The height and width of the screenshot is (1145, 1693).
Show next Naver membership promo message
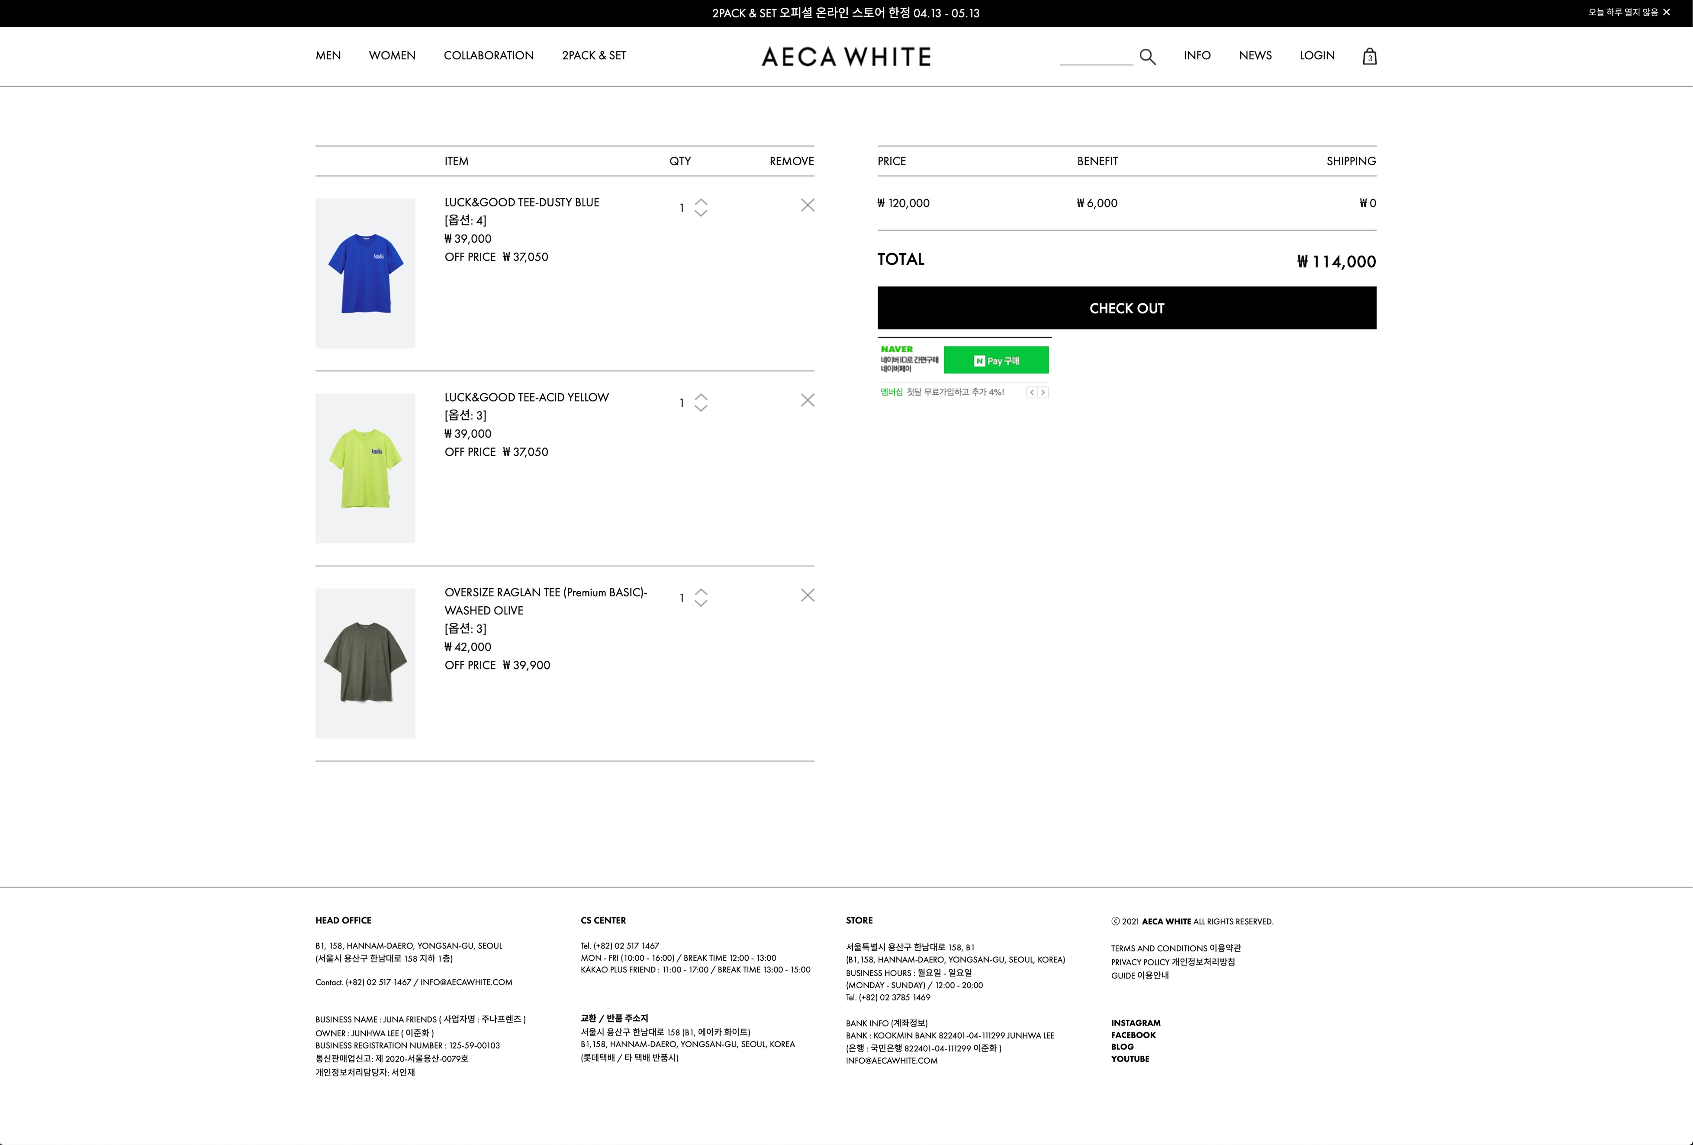point(1043,392)
